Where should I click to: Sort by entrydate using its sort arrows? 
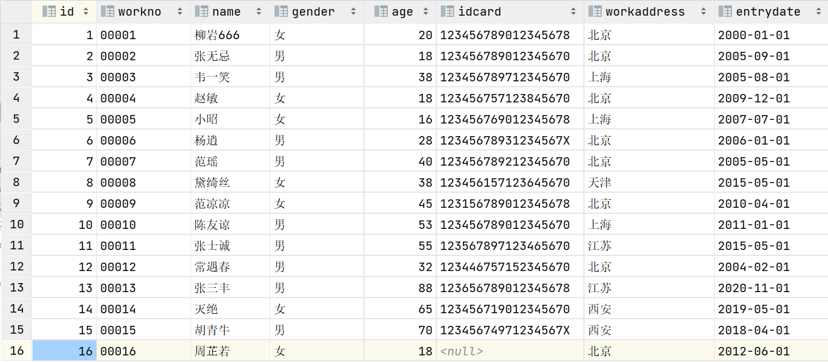(818, 11)
